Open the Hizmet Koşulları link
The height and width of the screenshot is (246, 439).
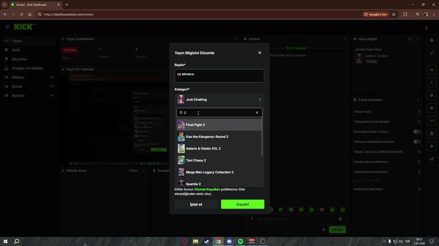pyautogui.click(x=207, y=189)
